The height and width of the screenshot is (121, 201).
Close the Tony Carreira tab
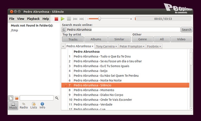[x=116, y=47]
